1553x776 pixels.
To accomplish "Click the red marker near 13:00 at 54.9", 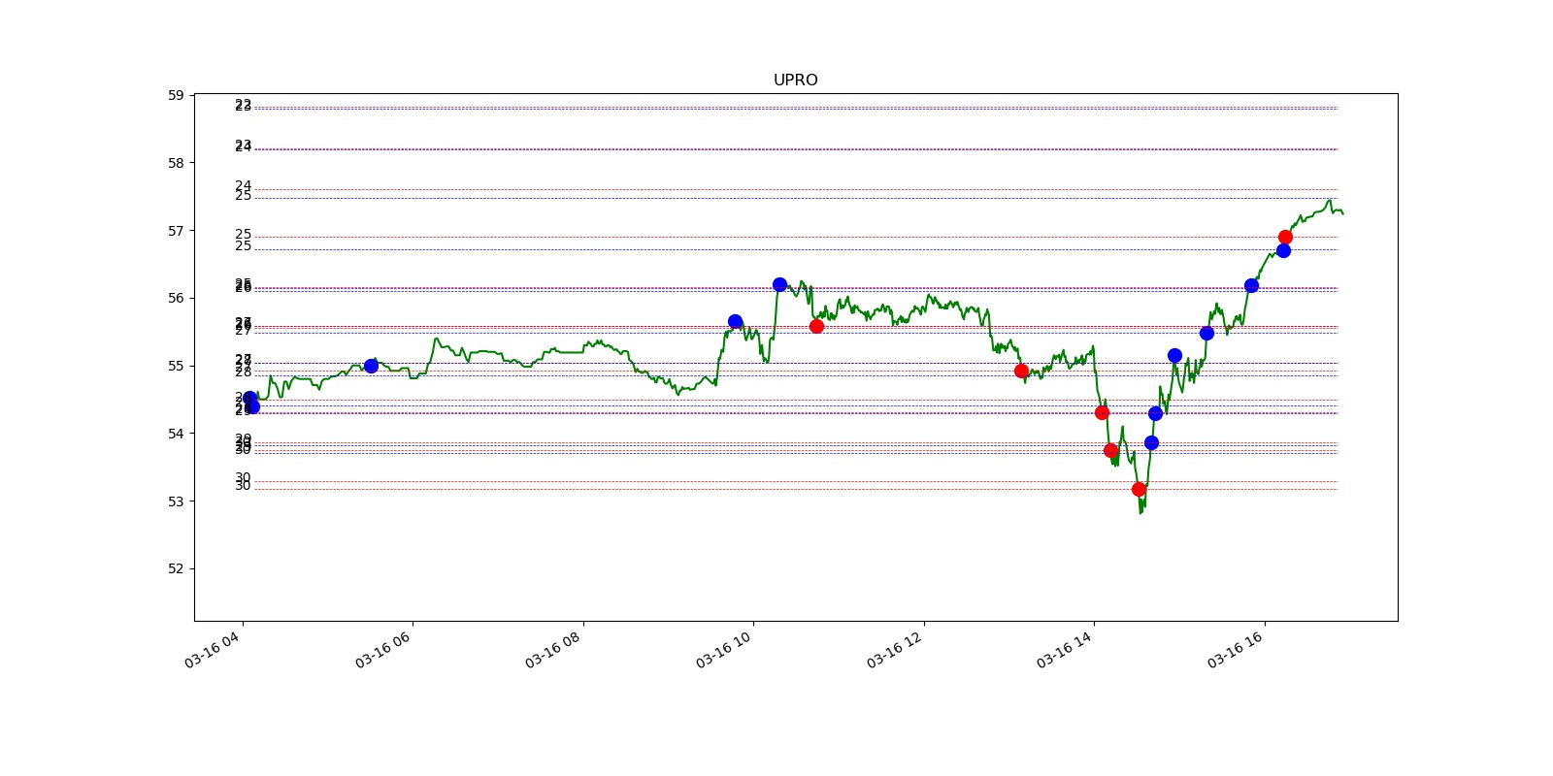I will tap(1021, 371).
